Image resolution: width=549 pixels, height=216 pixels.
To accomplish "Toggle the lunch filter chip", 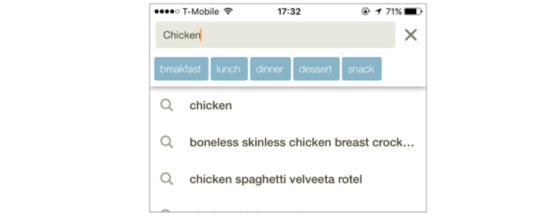I will (229, 69).
